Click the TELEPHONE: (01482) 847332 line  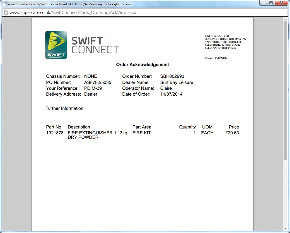click(x=223, y=45)
